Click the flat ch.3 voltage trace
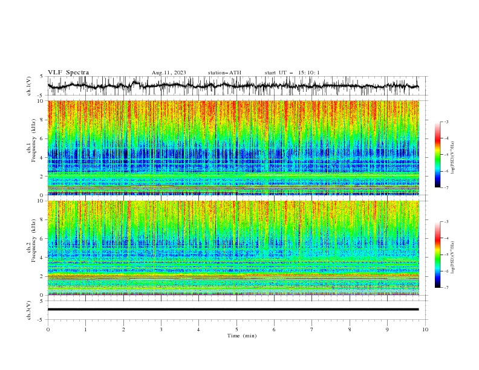This screenshot has width=479, height=370. (x=233, y=310)
